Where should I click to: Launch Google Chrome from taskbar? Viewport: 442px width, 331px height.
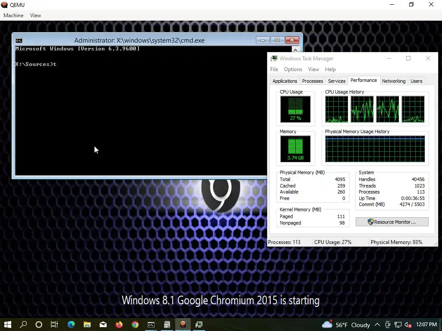coord(135,325)
